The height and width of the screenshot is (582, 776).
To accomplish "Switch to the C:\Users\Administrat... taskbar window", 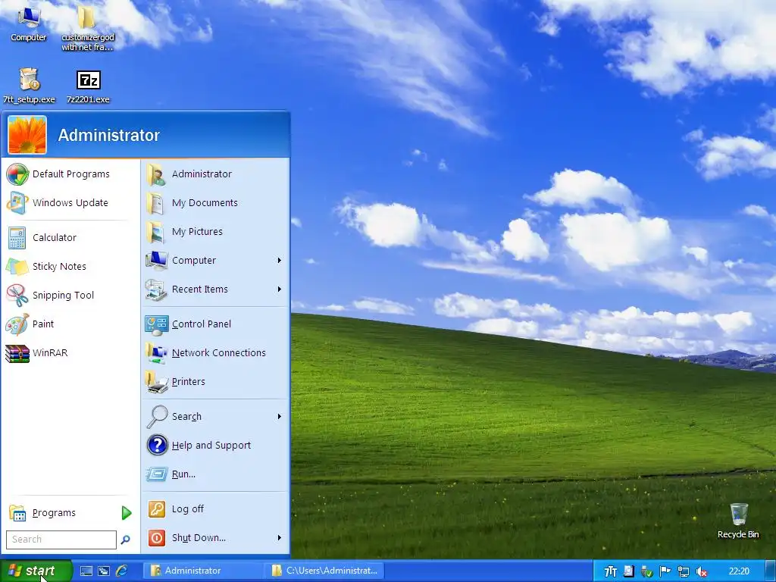I will 324,571.
